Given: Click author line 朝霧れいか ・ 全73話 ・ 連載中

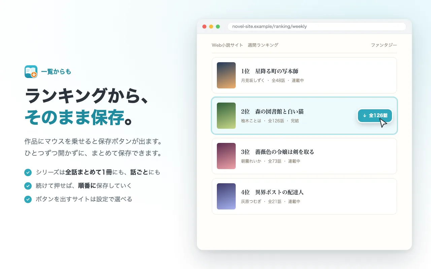Looking at the screenshot, I should 271,161.
